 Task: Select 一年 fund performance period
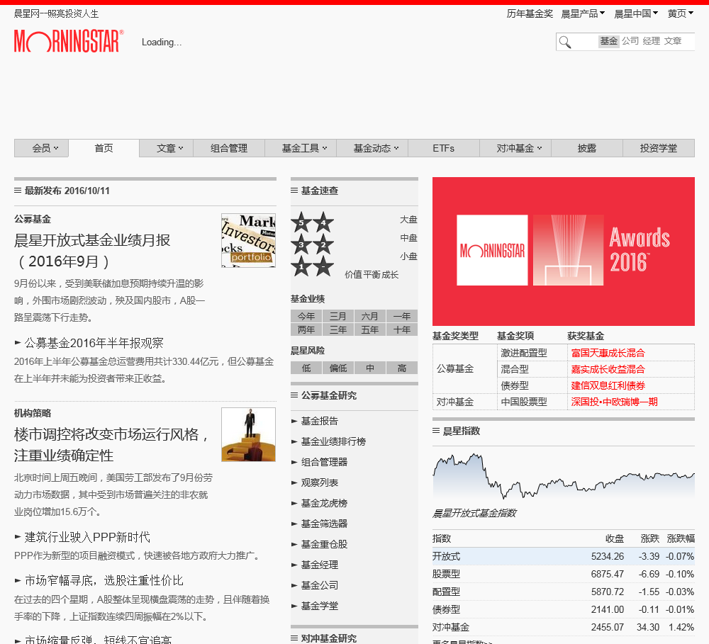click(x=402, y=317)
